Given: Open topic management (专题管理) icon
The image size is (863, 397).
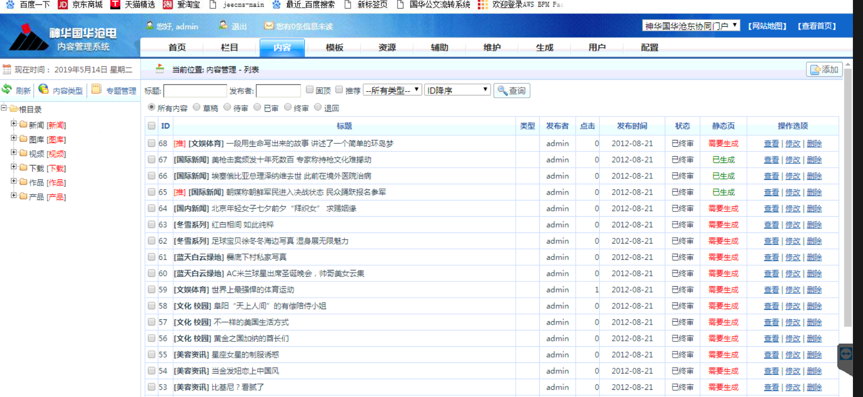Looking at the screenshot, I should 96,89.
